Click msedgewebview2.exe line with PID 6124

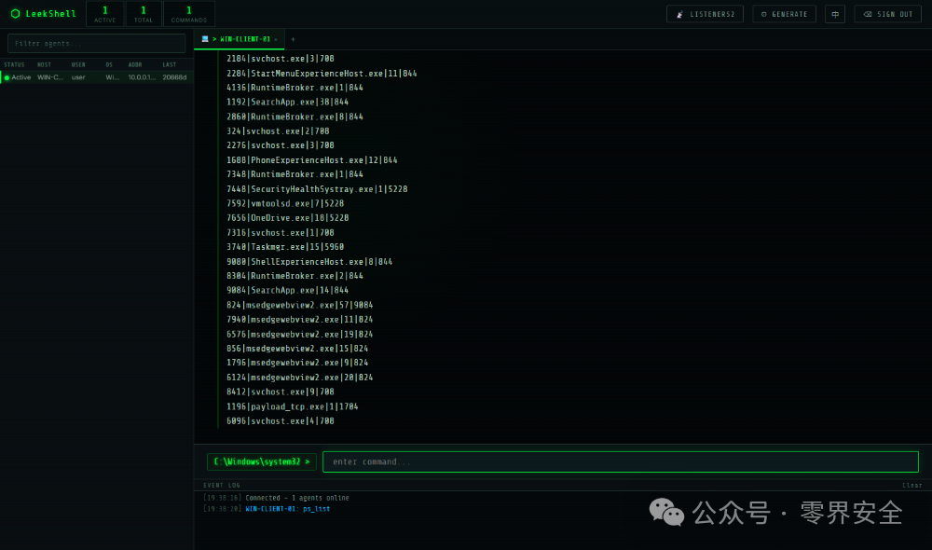[299, 378]
